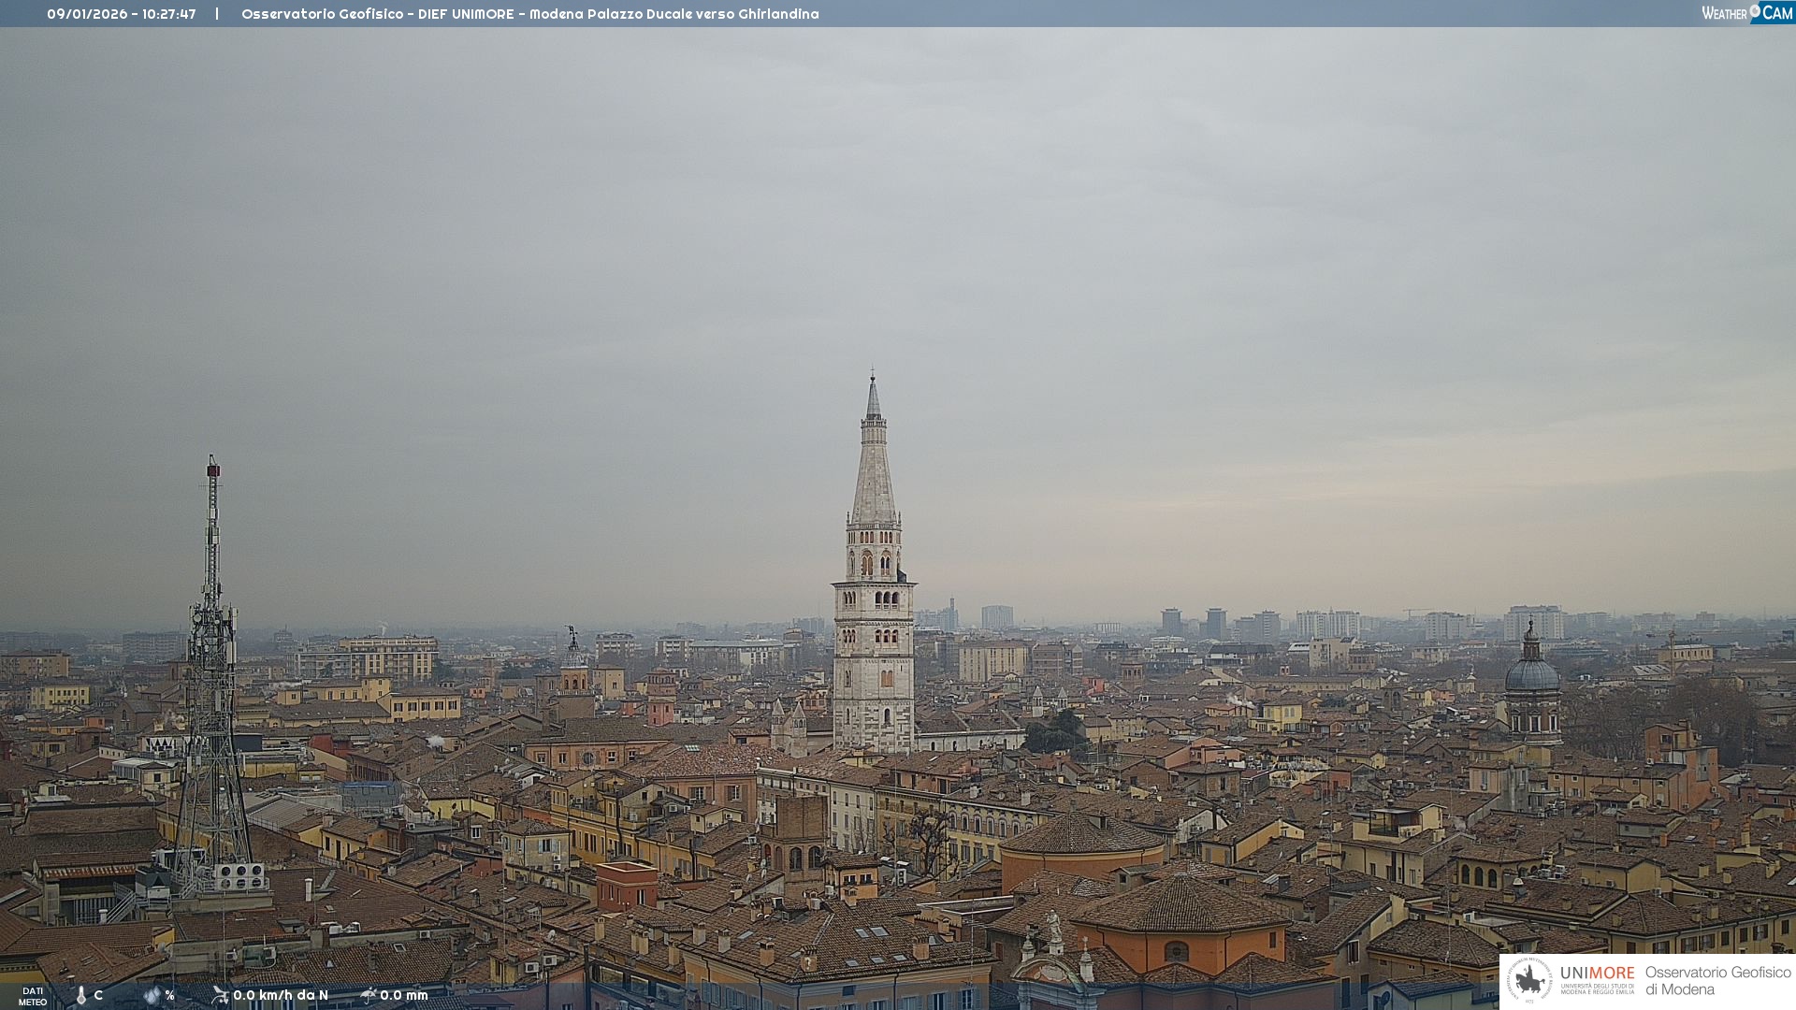1796x1010 pixels.
Task: Click the Osservatorio Geofisico di Modena text
Action: coord(1717,980)
